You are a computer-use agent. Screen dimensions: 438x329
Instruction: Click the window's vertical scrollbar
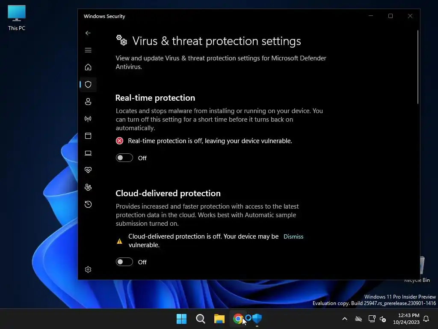point(418,67)
